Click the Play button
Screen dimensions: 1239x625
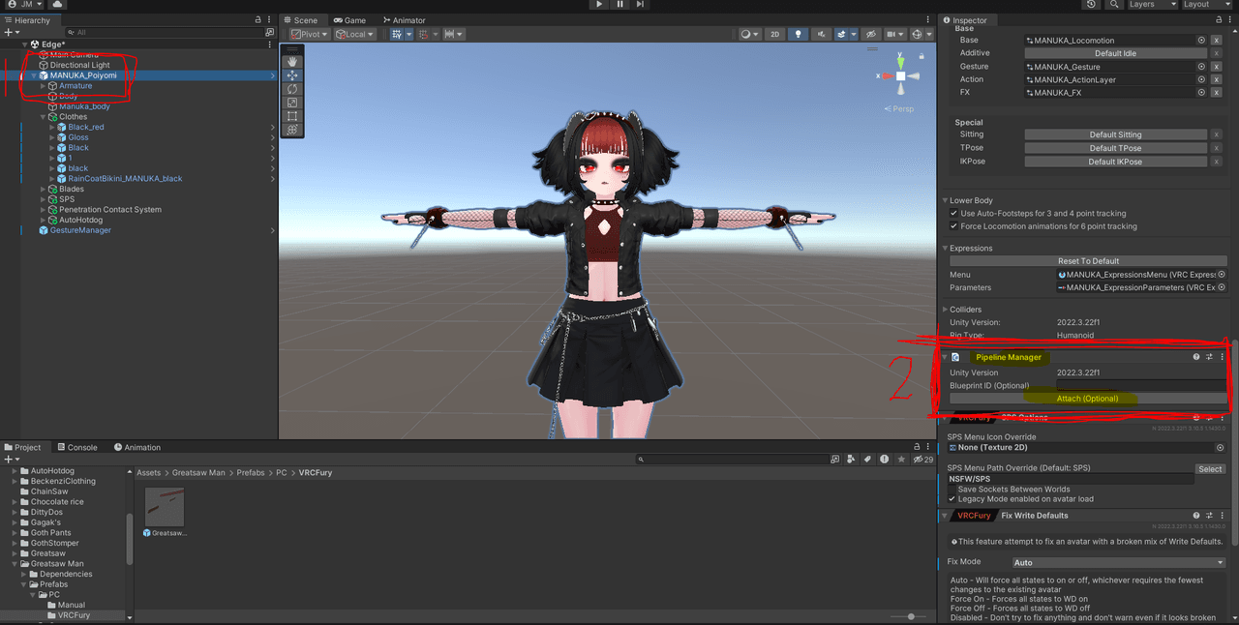[x=600, y=5]
